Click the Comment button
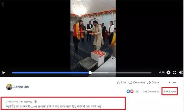This screenshot has height=111, width=184. point(137,82)
